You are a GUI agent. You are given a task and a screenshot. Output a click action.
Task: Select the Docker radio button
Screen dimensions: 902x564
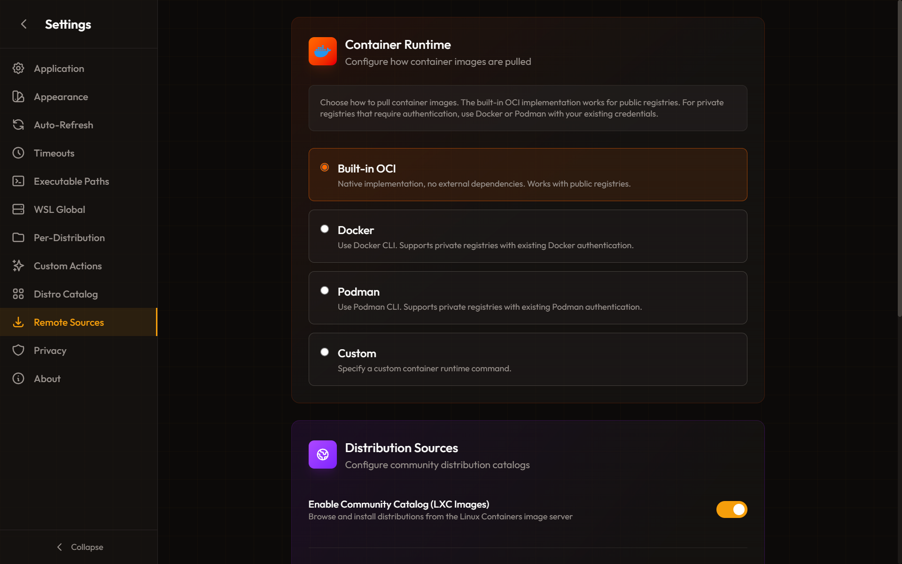pyautogui.click(x=325, y=229)
